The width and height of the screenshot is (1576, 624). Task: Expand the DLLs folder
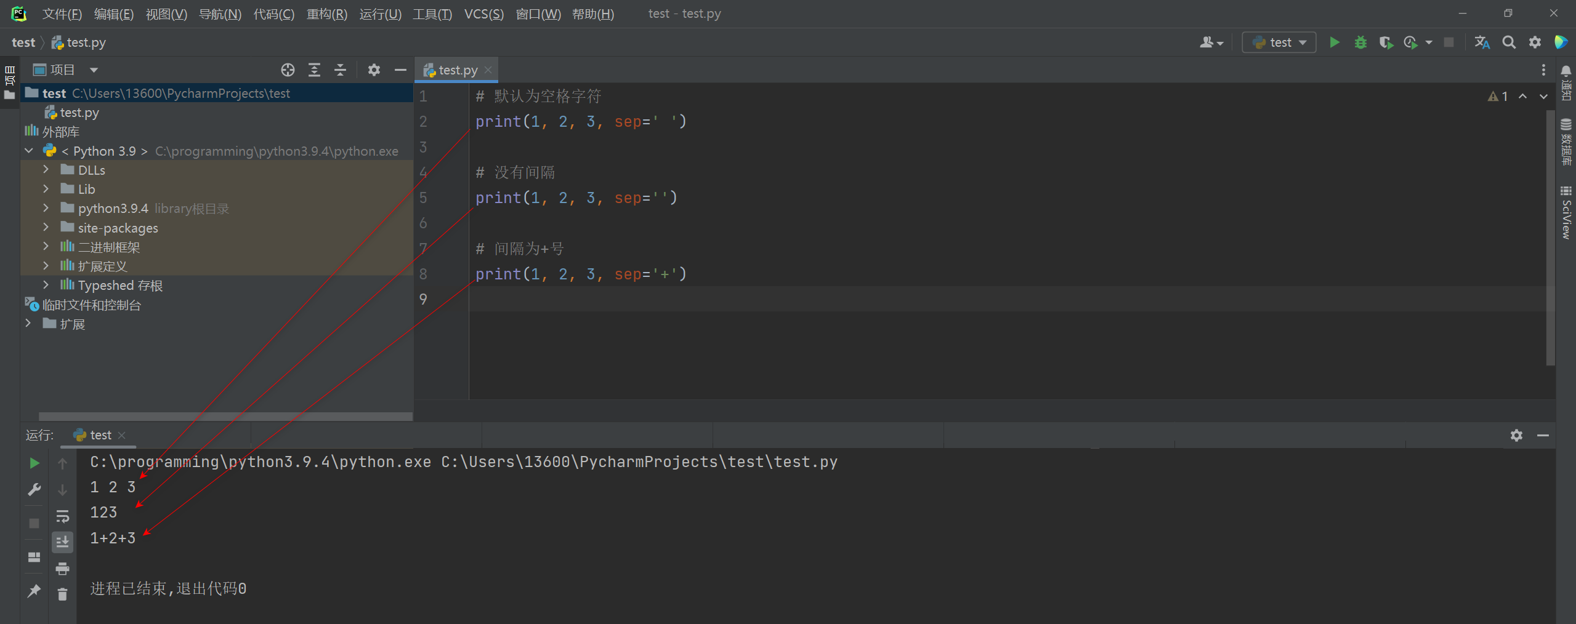pyautogui.click(x=46, y=170)
